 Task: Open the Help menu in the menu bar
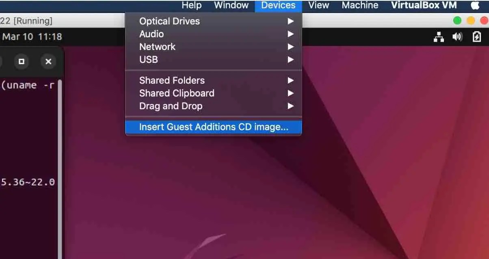tap(192, 5)
